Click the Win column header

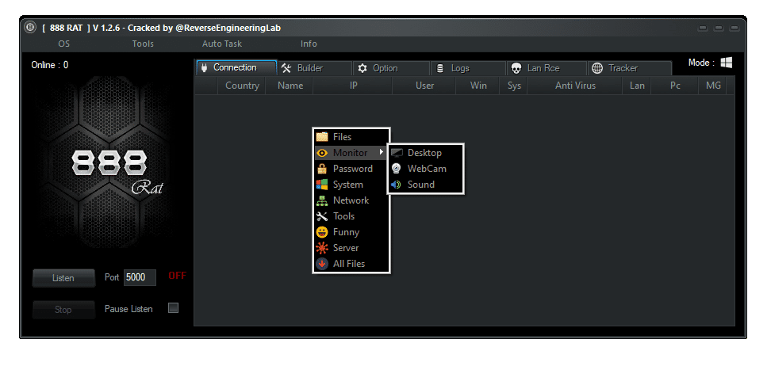[478, 86]
